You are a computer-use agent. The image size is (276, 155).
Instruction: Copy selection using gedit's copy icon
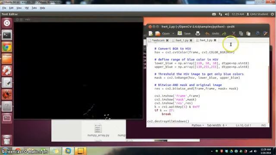tap(241, 34)
